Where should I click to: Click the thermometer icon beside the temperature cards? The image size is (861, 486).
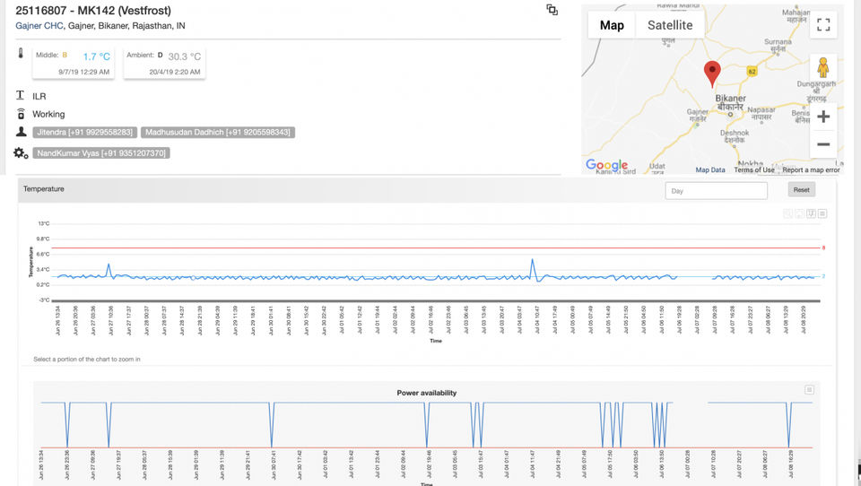point(21,53)
